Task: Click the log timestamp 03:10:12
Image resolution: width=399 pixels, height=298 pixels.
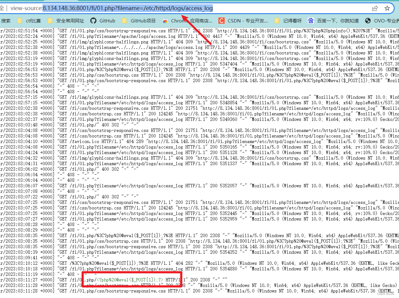Action: pos(28,263)
